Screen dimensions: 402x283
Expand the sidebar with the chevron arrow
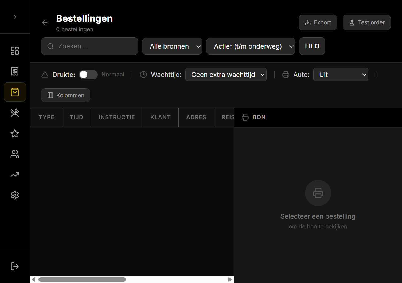15,17
